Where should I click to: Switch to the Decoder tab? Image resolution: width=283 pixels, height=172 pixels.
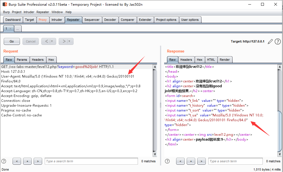click(110, 20)
